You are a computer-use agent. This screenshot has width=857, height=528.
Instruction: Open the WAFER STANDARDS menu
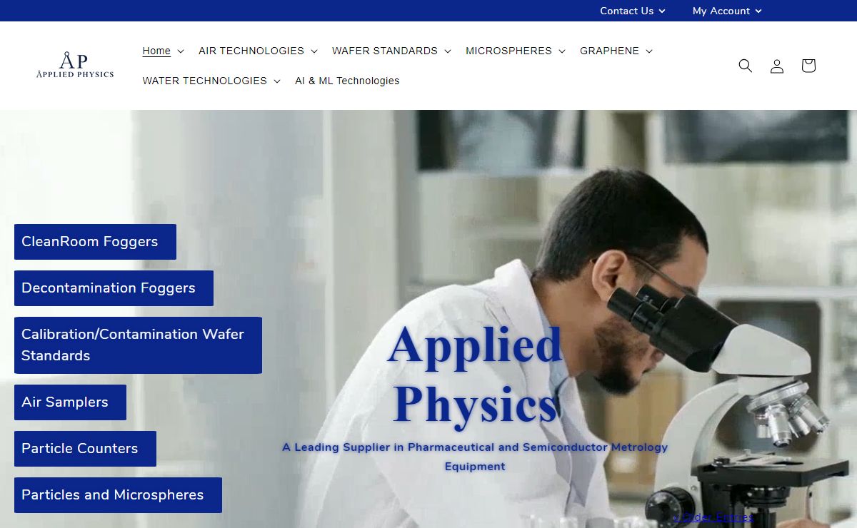coord(391,51)
